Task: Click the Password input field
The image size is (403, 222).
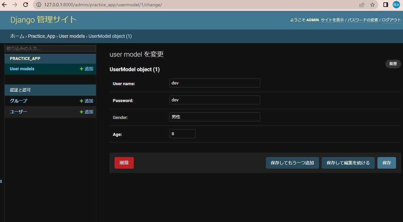Action: pos(215,100)
